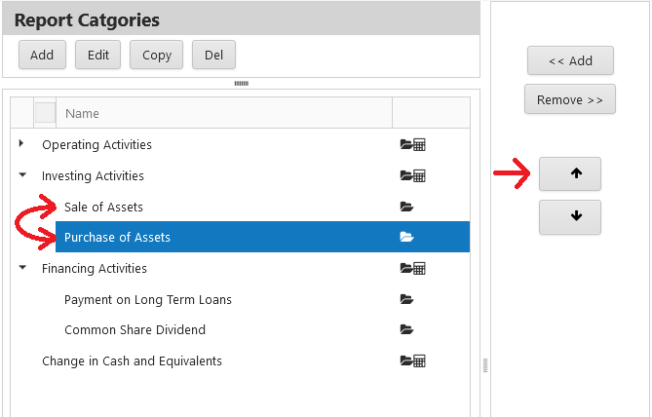Click the horizontal splitter handle below toolbar
The width and height of the screenshot is (652, 417).
(x=241, y=83)
